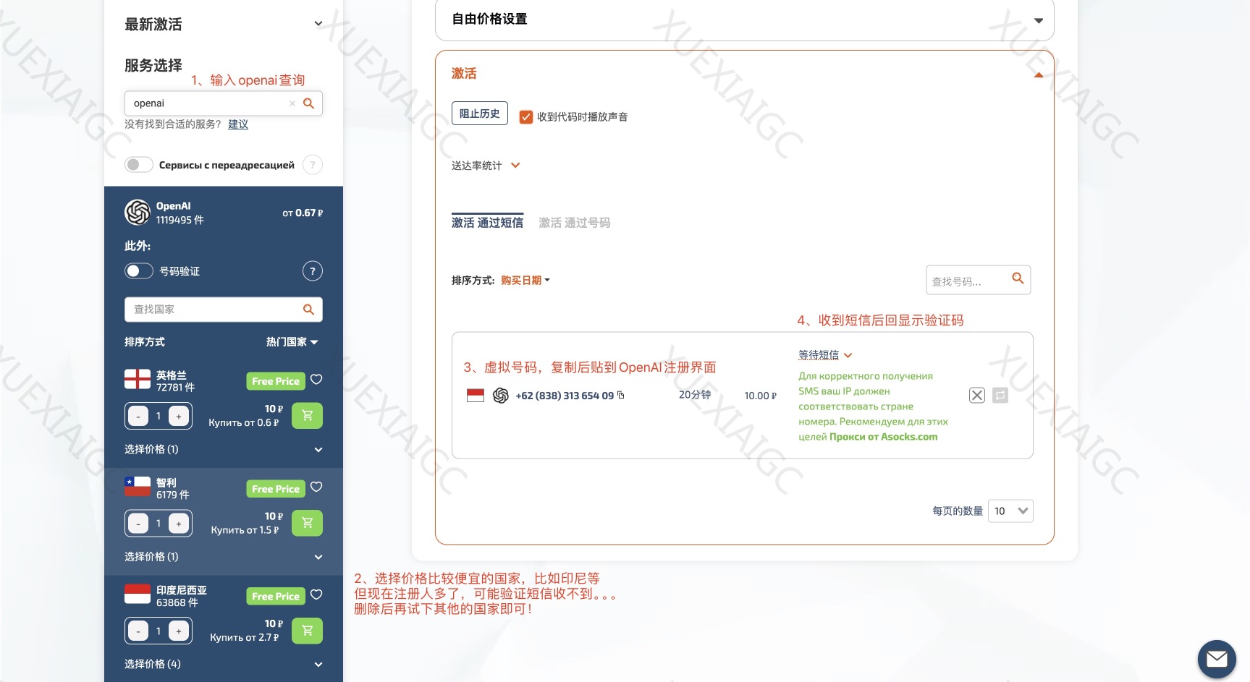The height and width of the screenshot is (682, 1250).
Task: Expand the free price settings panel
Action: pos(1039,20)
